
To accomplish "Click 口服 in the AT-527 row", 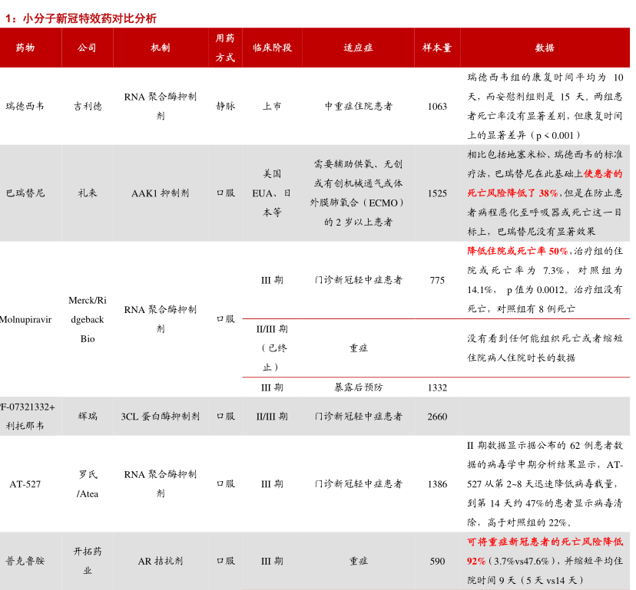I will point(226,484).
